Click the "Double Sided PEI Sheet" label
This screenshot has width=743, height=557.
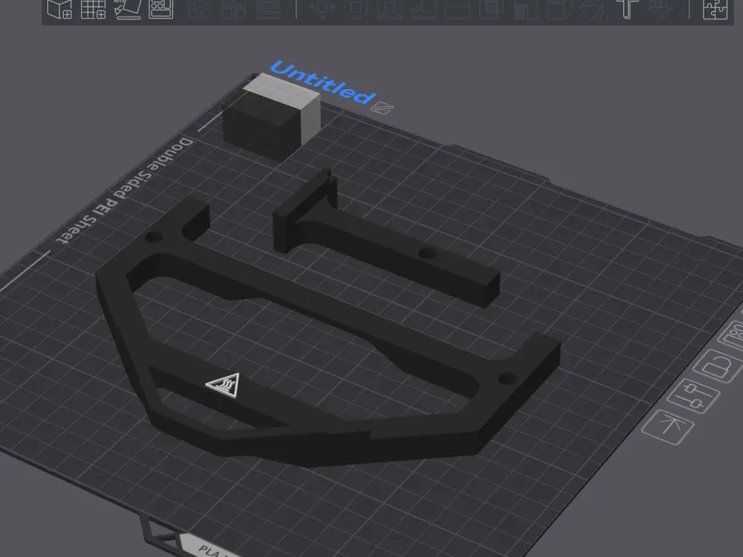(x=125, y=190)
